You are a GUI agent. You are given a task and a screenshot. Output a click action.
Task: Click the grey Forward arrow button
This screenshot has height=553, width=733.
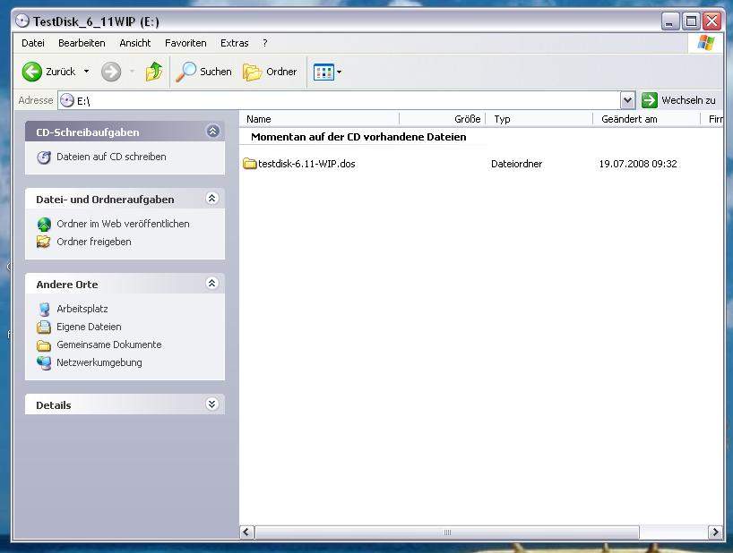(x=111, y=72)
